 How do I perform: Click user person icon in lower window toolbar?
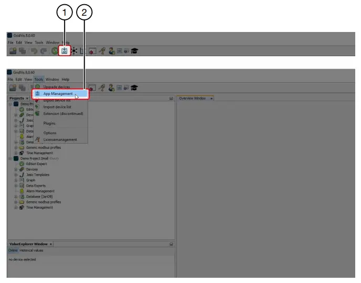pyautogui.click(x=111, y=88)
